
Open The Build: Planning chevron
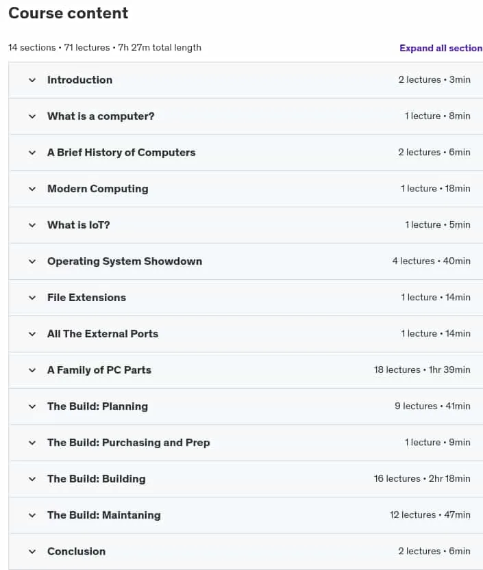click(x=32, y=406)
